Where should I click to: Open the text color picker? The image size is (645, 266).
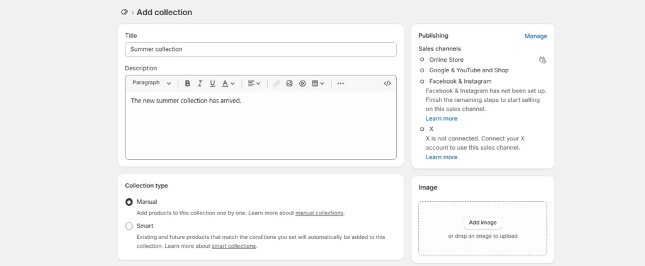coord(228,84)
